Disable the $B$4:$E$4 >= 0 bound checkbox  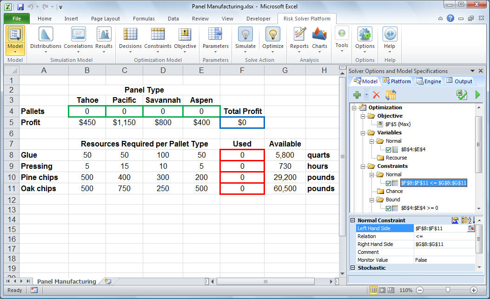coord(389,208)
